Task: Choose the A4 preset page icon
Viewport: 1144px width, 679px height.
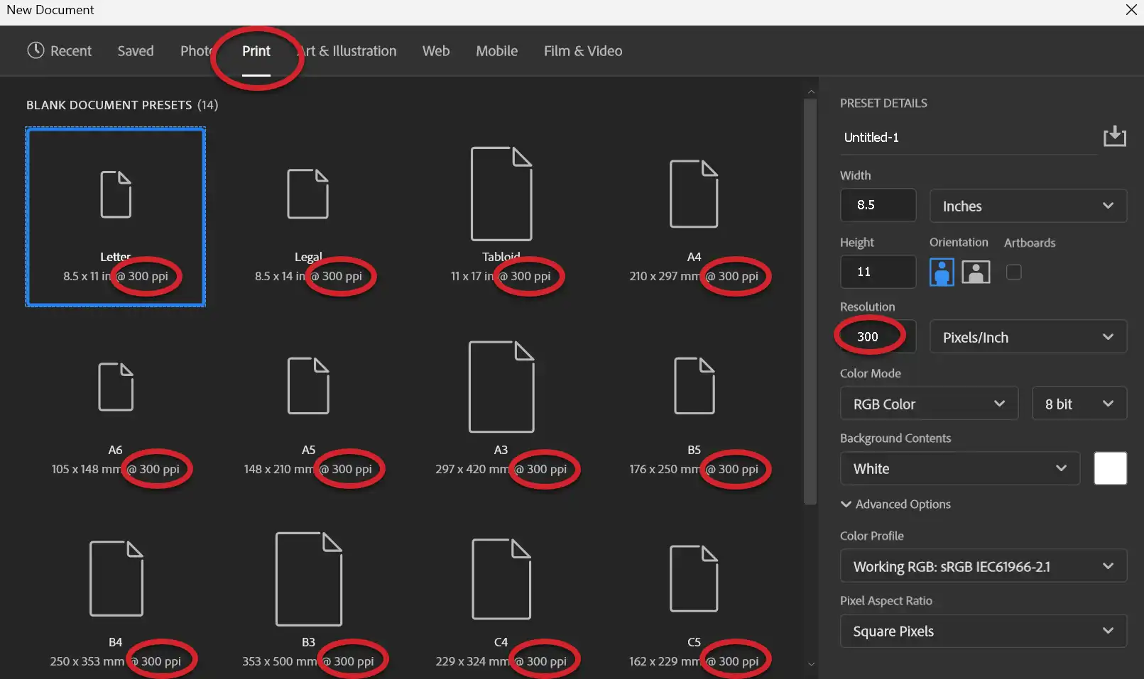Action: 694,194
